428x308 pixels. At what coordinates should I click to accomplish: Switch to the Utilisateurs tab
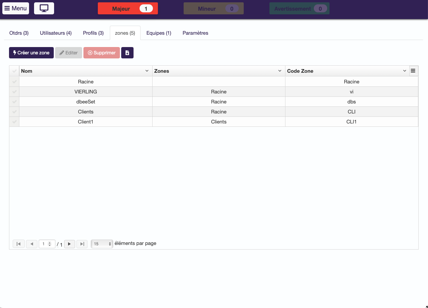[56, 33]
